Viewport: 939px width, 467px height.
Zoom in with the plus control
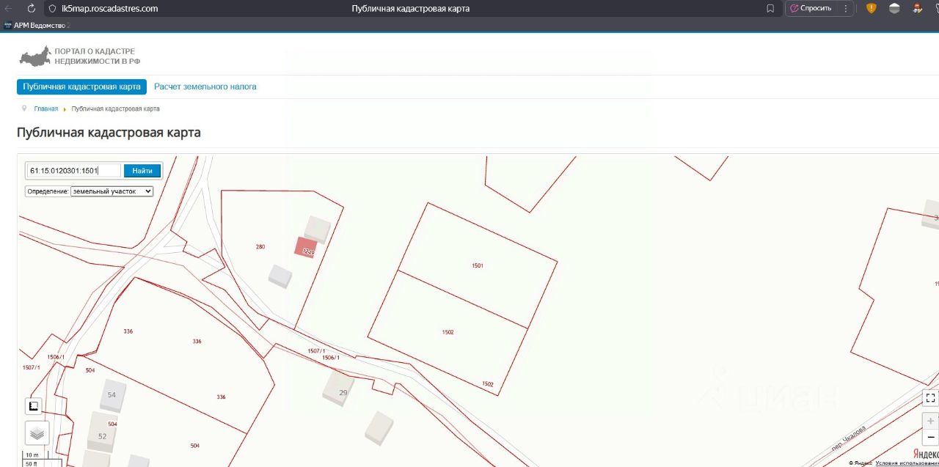tap(930, 421)
